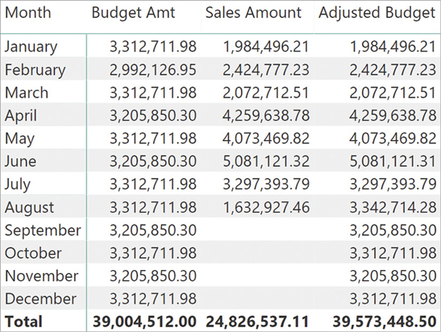Screen dimensions: 441x332
Task: Click March Sales Amount 2,072,712.51
Action: [266, 93]
